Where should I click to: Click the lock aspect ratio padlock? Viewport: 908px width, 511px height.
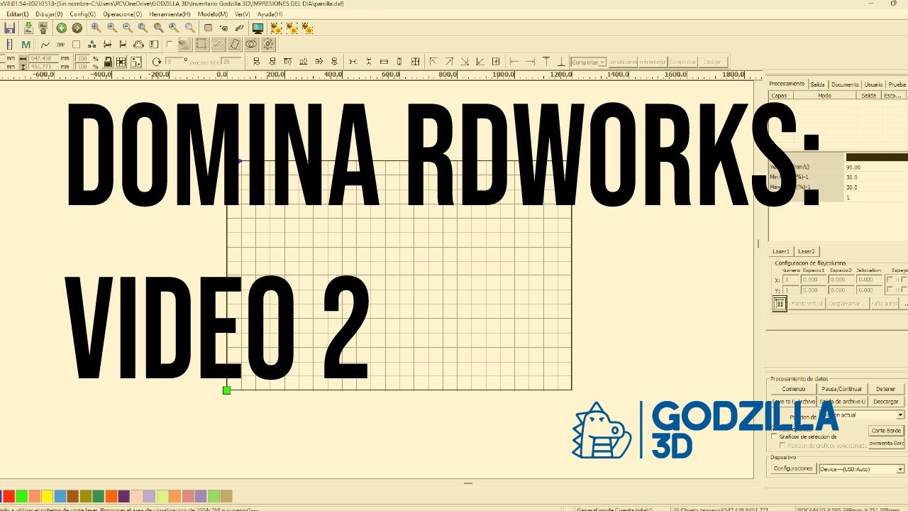click(108, 62)
